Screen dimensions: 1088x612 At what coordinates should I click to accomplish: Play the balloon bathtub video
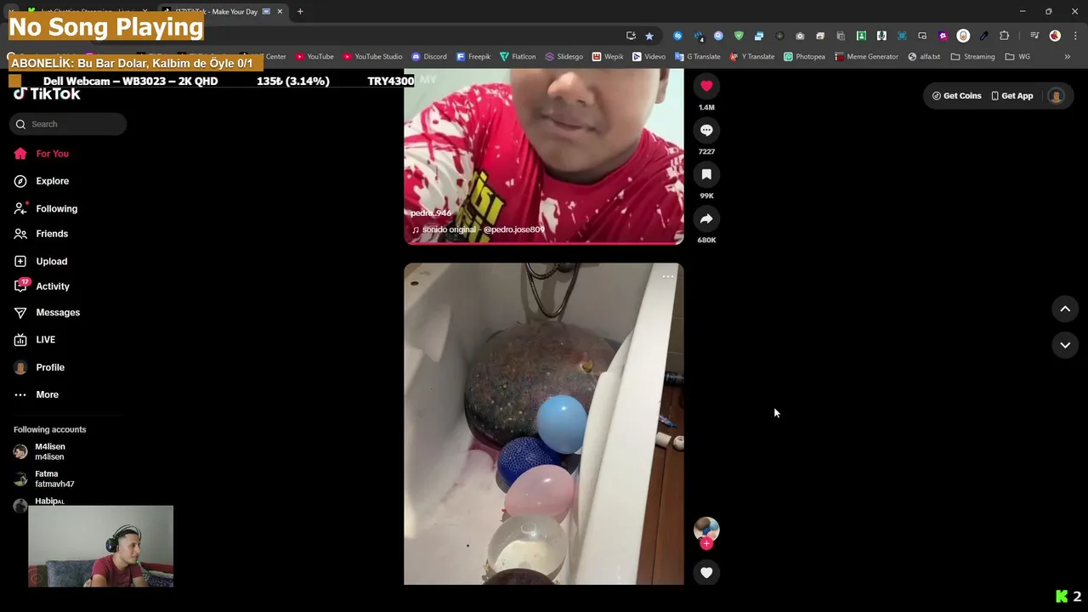tap(543, 423)
